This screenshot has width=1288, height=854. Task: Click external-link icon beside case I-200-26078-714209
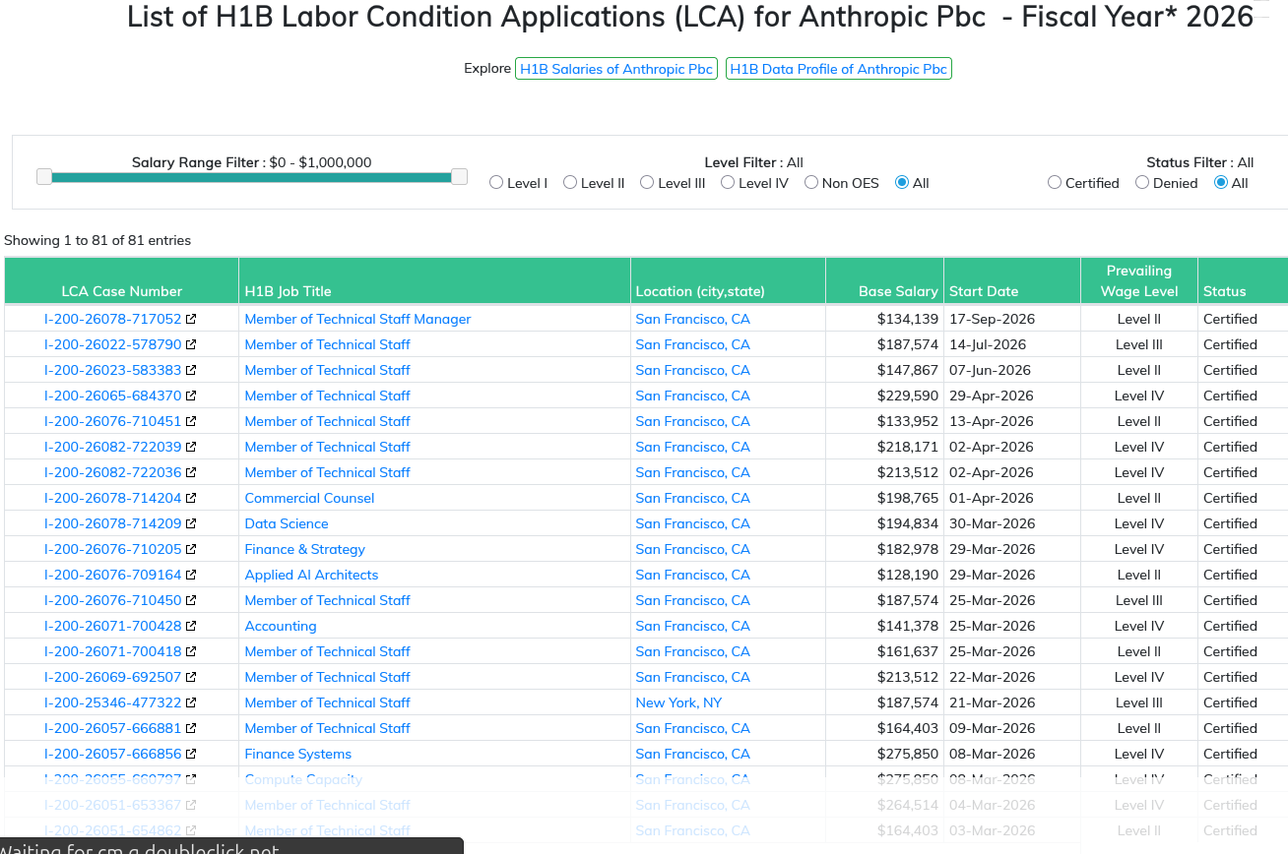191,523
